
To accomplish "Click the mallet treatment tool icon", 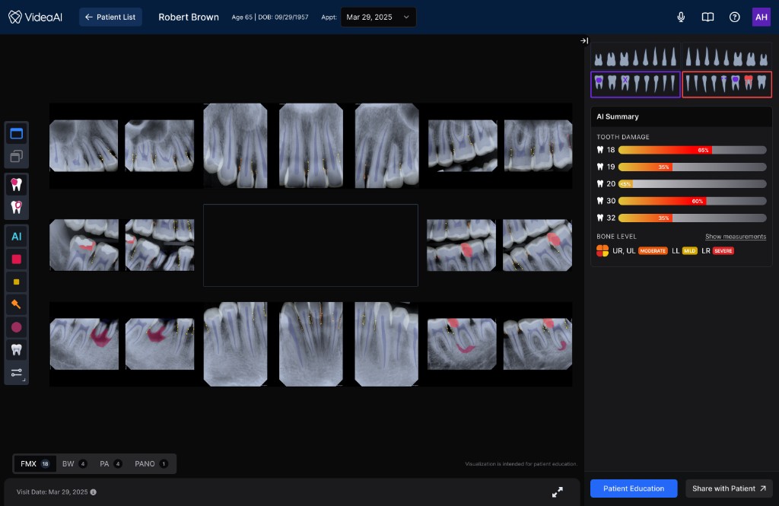I will point(16,304).
